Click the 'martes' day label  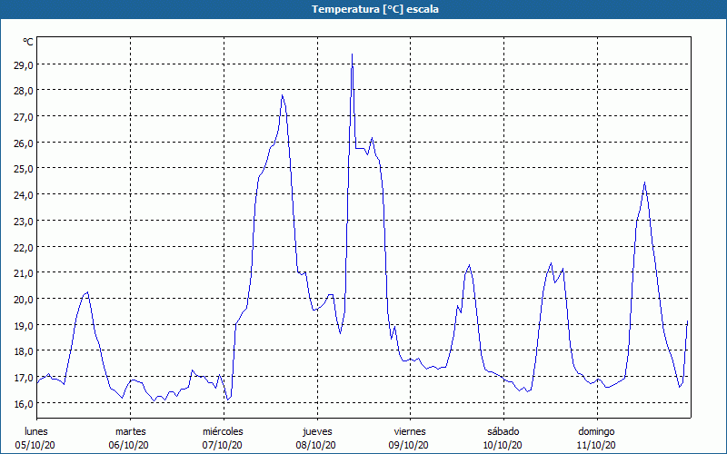(130, 431)
